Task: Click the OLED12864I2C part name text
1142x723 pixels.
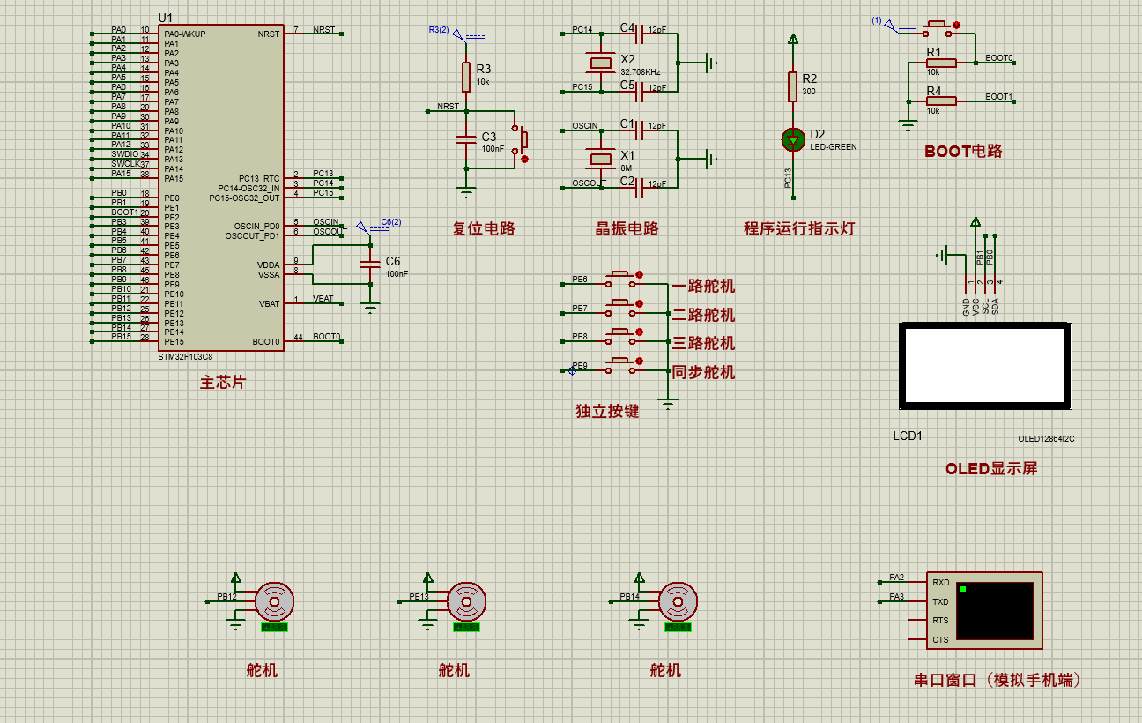Action: click(1046, 438)
